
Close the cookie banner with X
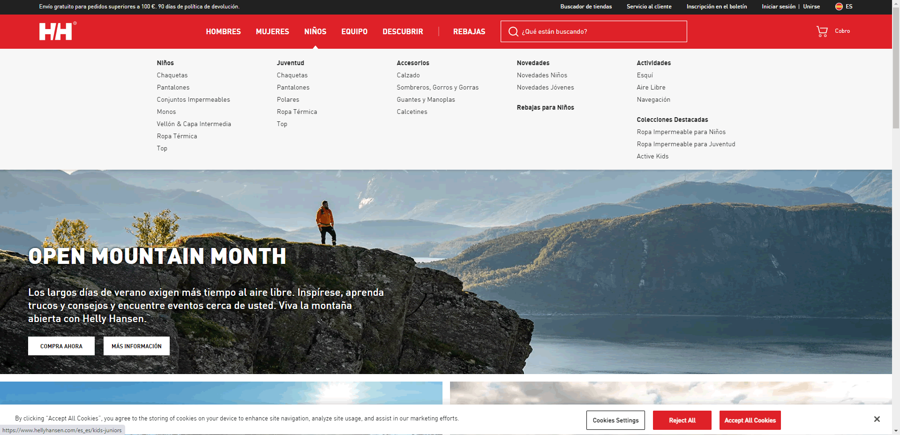pos(877,419)
